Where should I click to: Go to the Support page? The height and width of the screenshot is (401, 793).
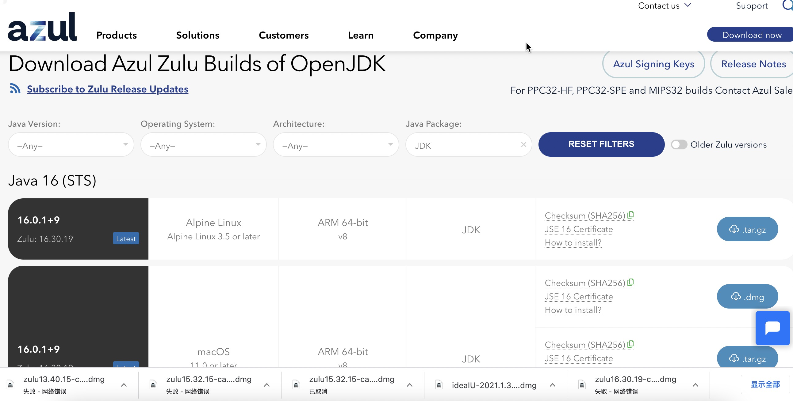tap(752, 6)
